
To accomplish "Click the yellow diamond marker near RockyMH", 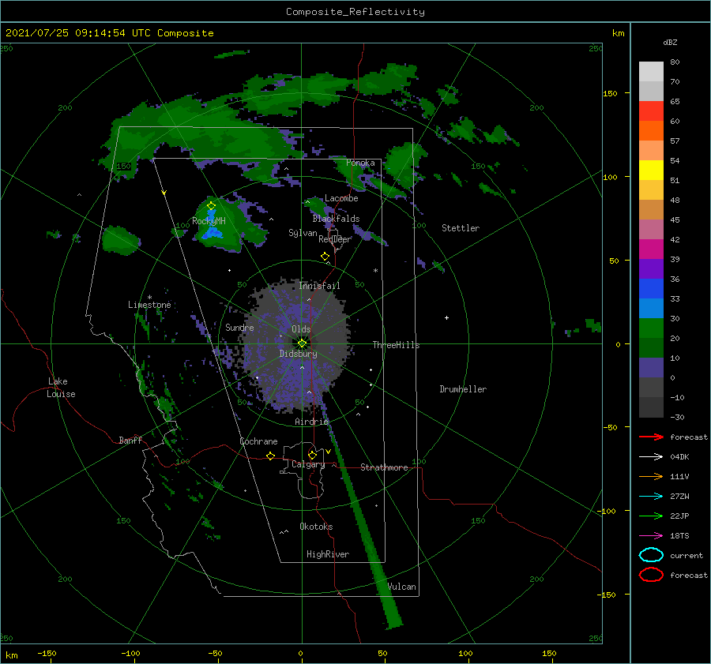I will (211, 206).
